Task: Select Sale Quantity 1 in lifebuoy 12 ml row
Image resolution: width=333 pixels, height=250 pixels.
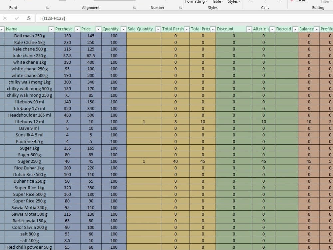Action: 144,122
